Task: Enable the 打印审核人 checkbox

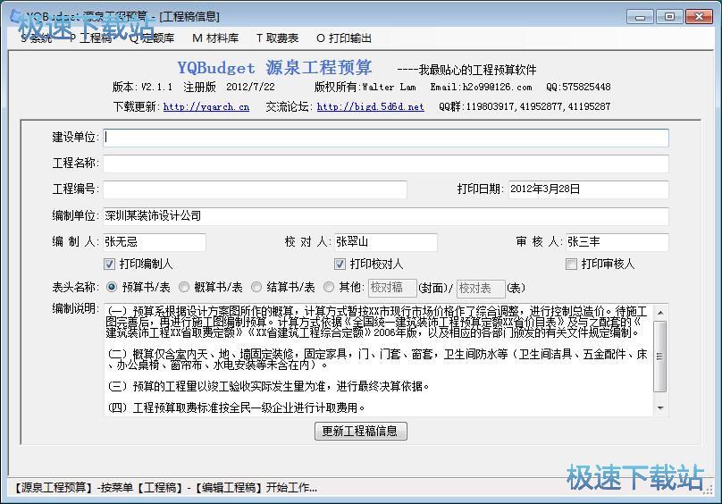Action: pos(572,265)
